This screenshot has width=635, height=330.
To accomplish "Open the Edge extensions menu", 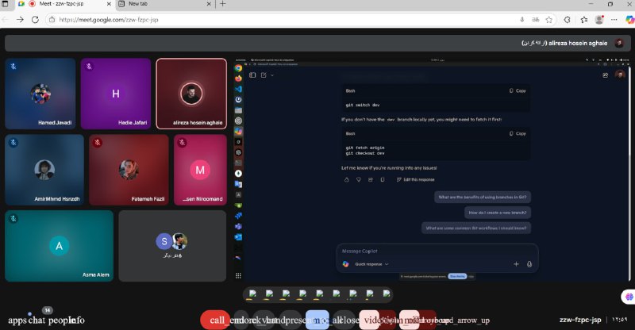I will (567, 20).
